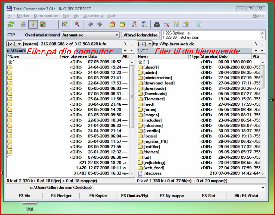
Task: Switch to Brief file list view icon
Action: (x=24, y=24)
